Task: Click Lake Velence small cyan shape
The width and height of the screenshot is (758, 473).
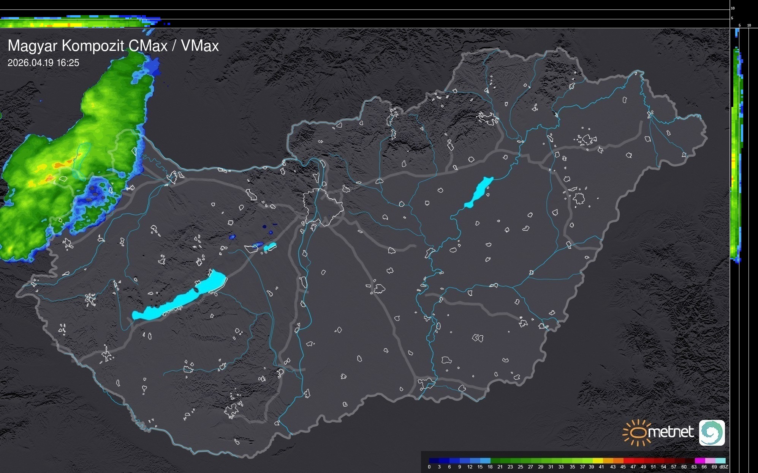Action: [270, 247]
